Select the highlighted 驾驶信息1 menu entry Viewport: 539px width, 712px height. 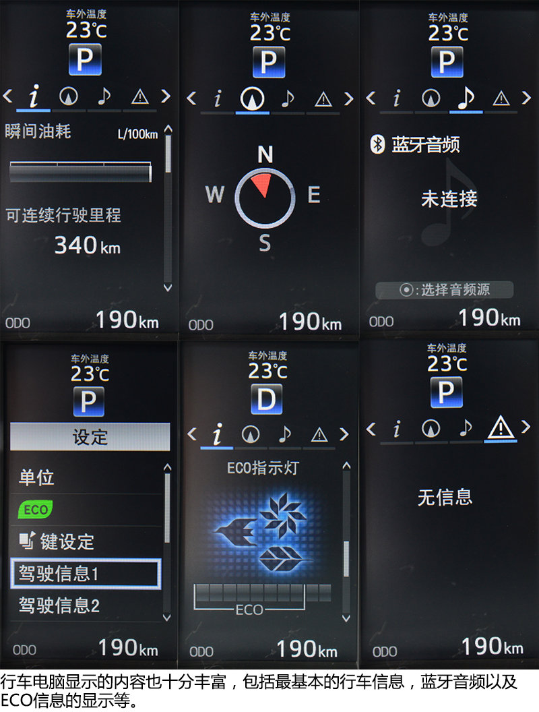click(86, 574)
